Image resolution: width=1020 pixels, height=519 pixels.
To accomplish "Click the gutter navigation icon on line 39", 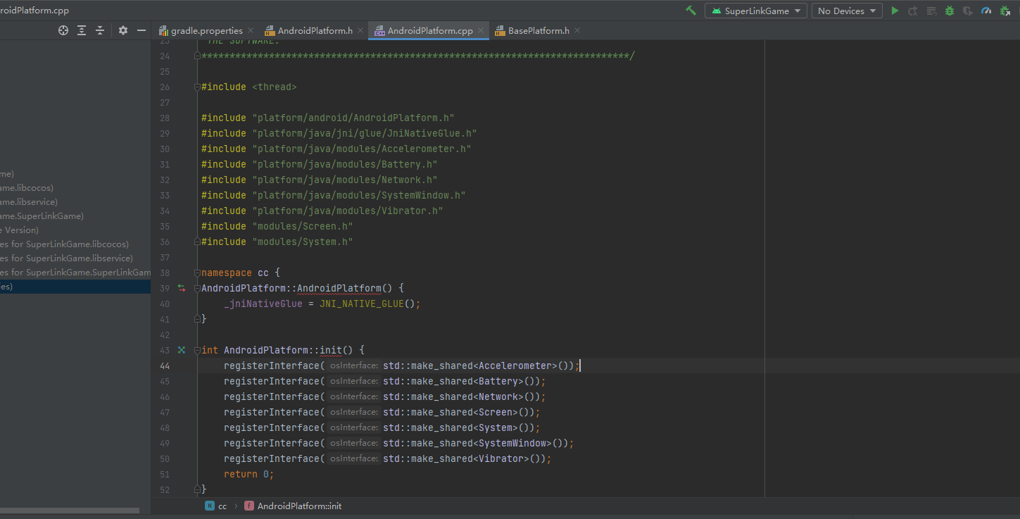I will pyautogui.click(x=182, y=288).
